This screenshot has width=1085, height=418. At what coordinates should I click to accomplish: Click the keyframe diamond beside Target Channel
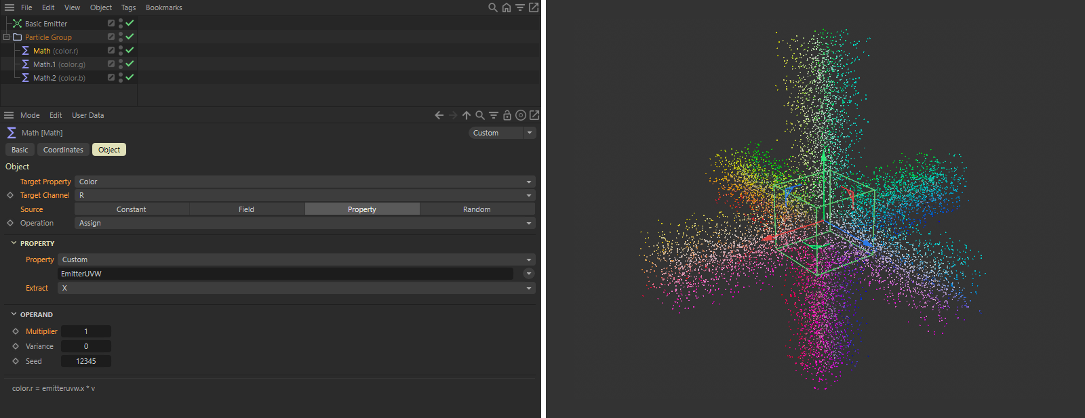(10, 195)
